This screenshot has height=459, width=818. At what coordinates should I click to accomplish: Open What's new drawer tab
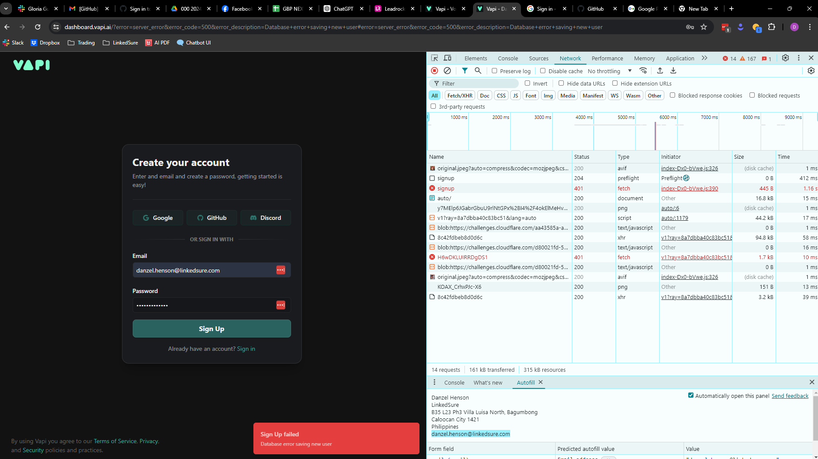pyautogui.click(x=488, y=382)
